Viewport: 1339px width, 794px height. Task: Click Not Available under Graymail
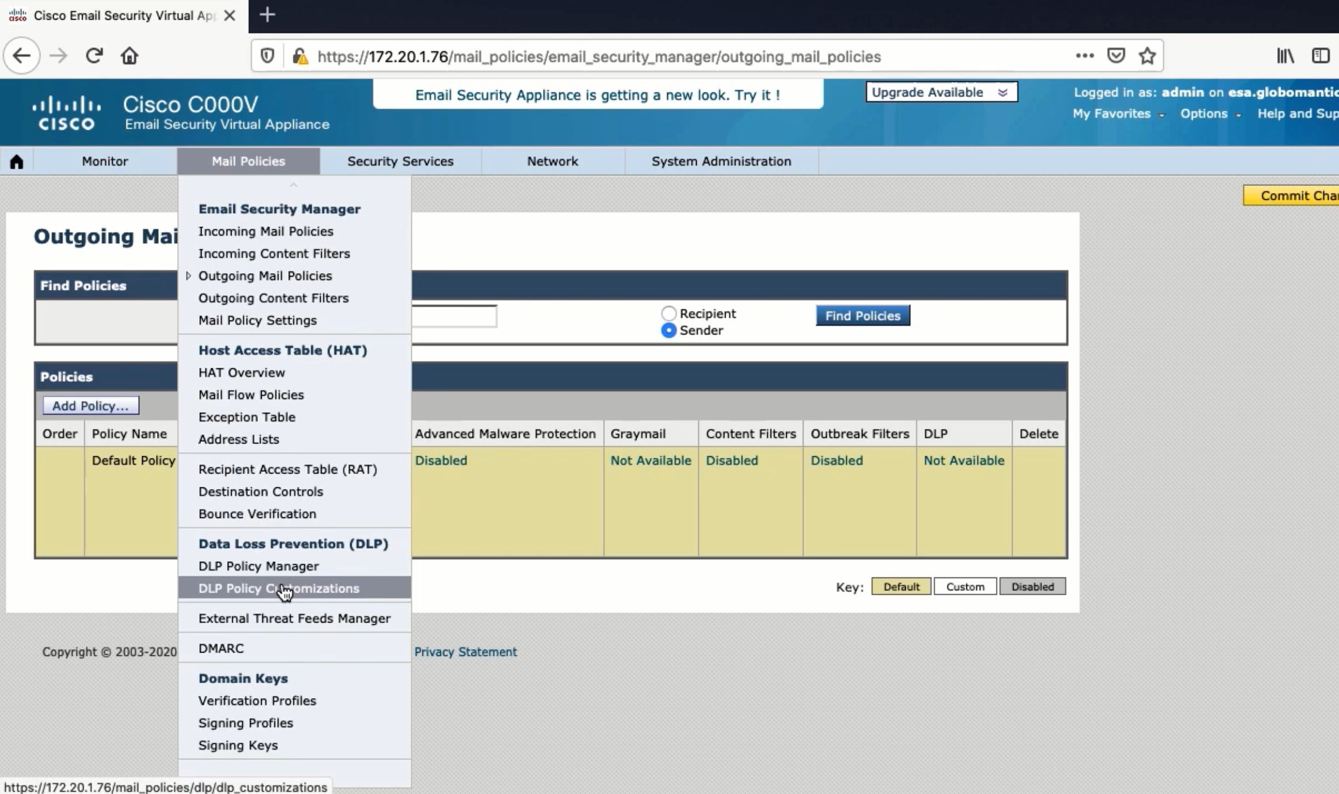click(x=650, y=461)
